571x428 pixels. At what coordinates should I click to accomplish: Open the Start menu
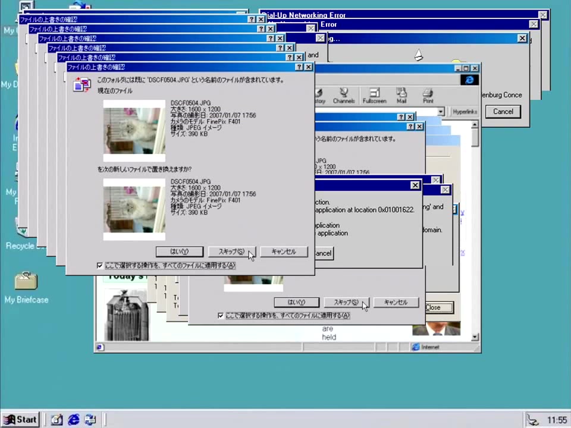21,419
